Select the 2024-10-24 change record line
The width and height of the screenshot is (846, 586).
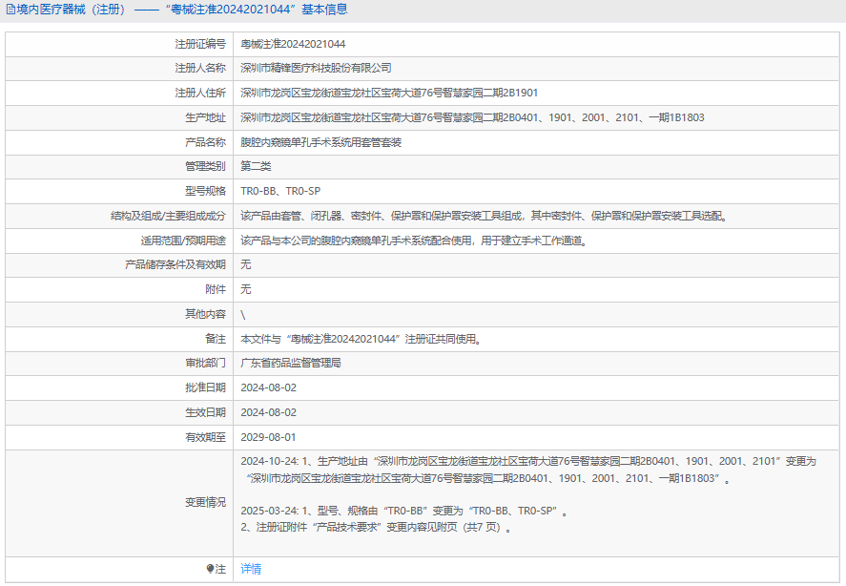point(528,461)
